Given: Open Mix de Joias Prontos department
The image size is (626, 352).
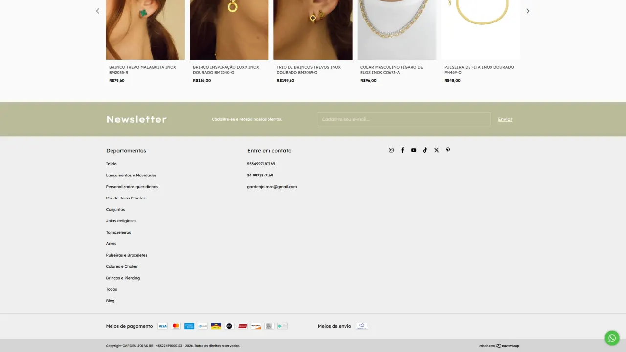Looking at the screenshot, I should click(126, 198).
